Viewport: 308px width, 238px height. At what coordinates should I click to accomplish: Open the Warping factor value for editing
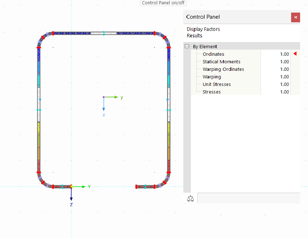285,77
